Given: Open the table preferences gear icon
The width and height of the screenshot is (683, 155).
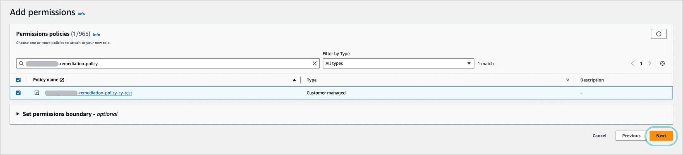Looking at the screenshot, I should coord(662,64).
